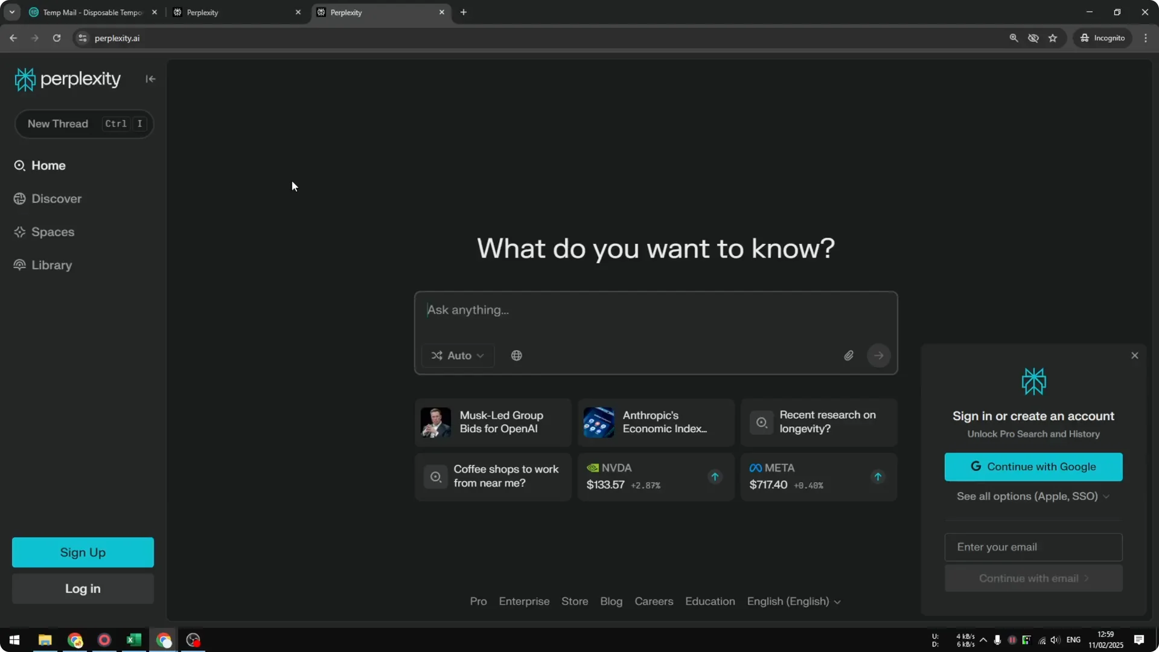Open the Careers footer link
This screenshot has width=1159, height=652.
(653, 601)
